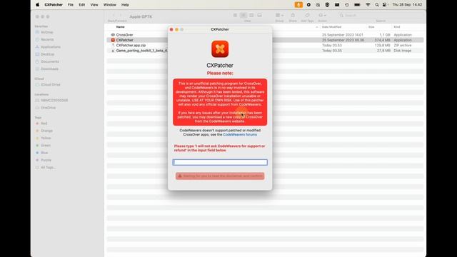Open the Group dropdown in Finder toolbar
Screen dimensions: 457x257
point(279,15)
